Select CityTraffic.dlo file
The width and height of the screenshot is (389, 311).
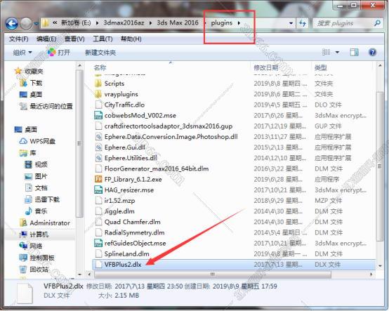click(x=124, y=105)
